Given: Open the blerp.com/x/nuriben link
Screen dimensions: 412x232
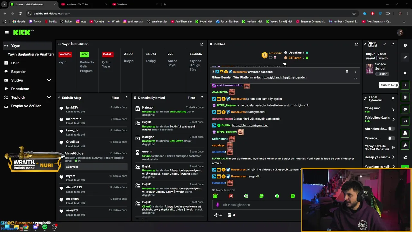Looking at the screenshot, I should [250, 125].
